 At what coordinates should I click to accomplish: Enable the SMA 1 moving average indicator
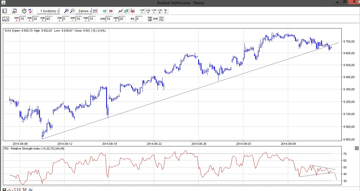[x=16, y=19]
